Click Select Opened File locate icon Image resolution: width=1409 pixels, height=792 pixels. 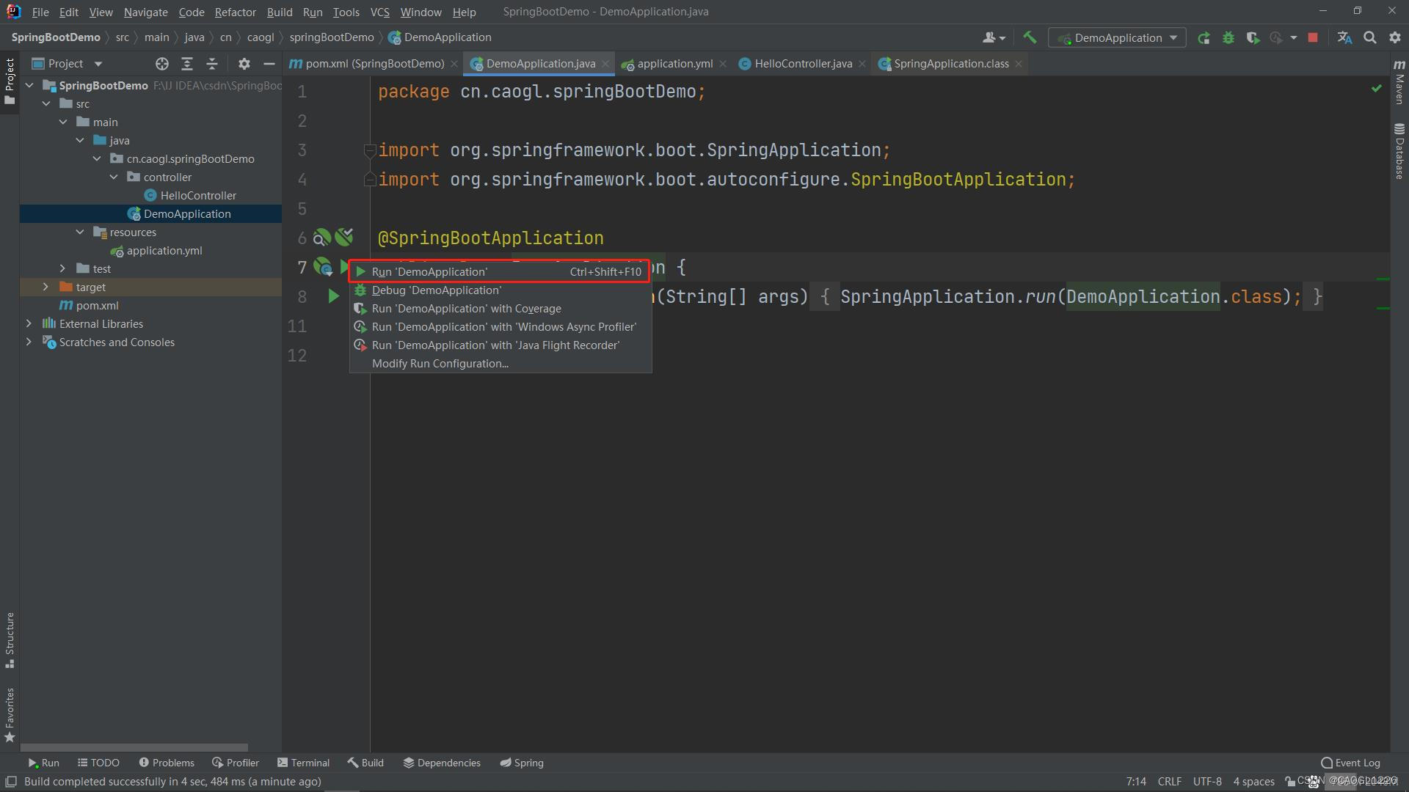coord(162,64)
